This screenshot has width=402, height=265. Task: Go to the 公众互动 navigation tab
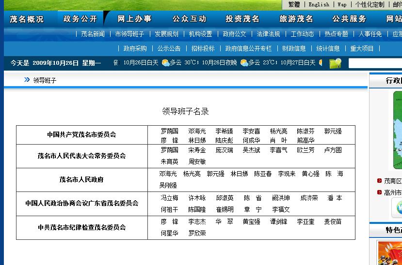pos(189,19)
